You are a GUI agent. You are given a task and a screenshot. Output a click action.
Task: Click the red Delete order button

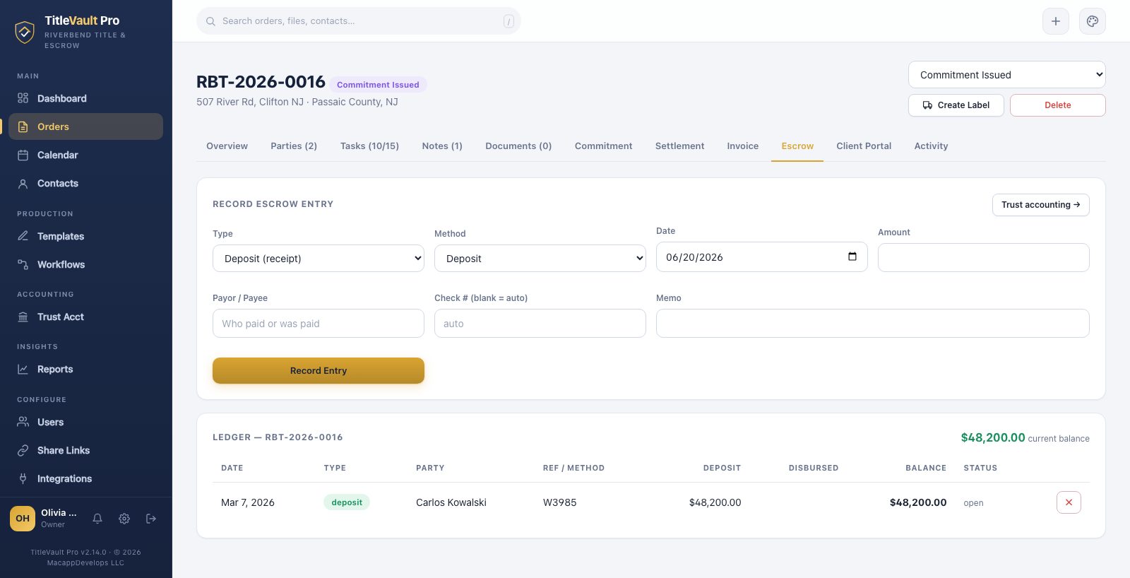pyautogui.click(x=1058, y=105)
